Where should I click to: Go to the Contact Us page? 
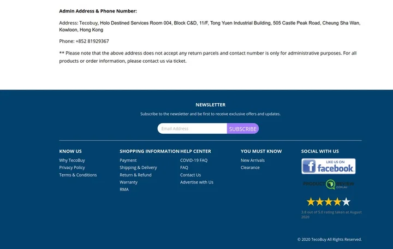click(190, 175)
